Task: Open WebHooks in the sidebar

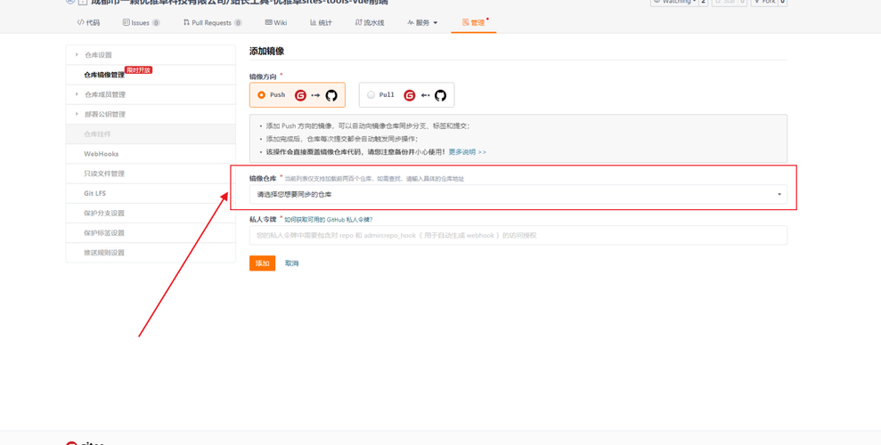Action: point(151,154)
